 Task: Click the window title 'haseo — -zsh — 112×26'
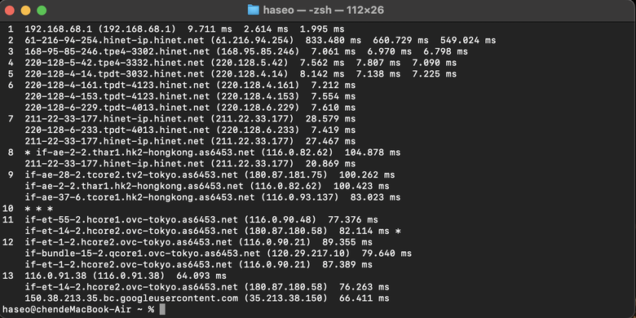[x=323, y=10]
